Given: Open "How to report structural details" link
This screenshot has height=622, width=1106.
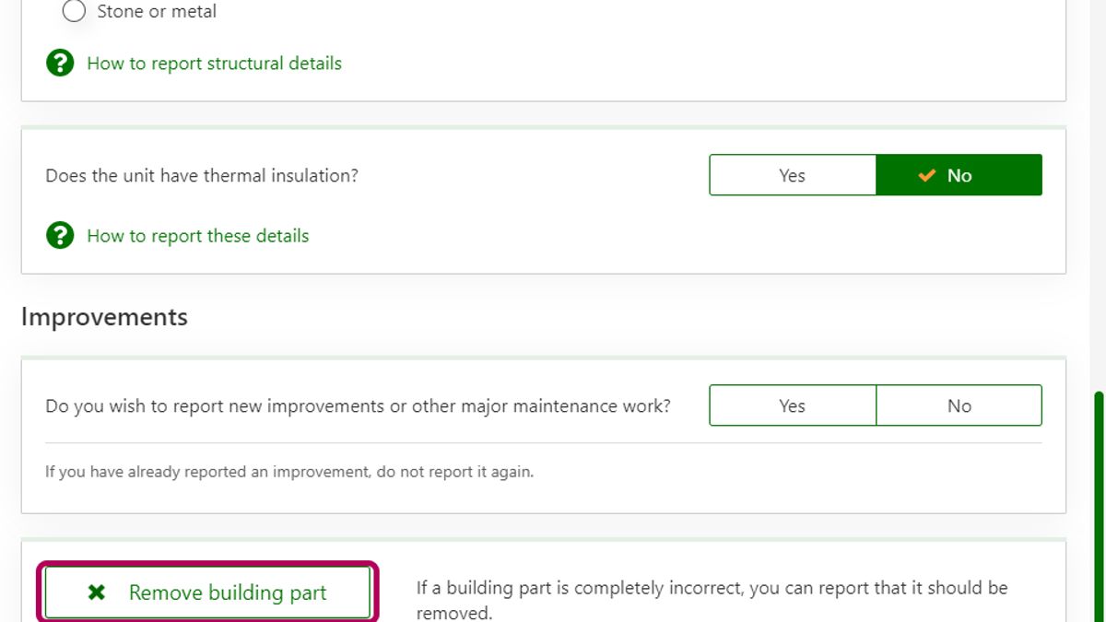Looking at the screenshot, I should (214, 64).
